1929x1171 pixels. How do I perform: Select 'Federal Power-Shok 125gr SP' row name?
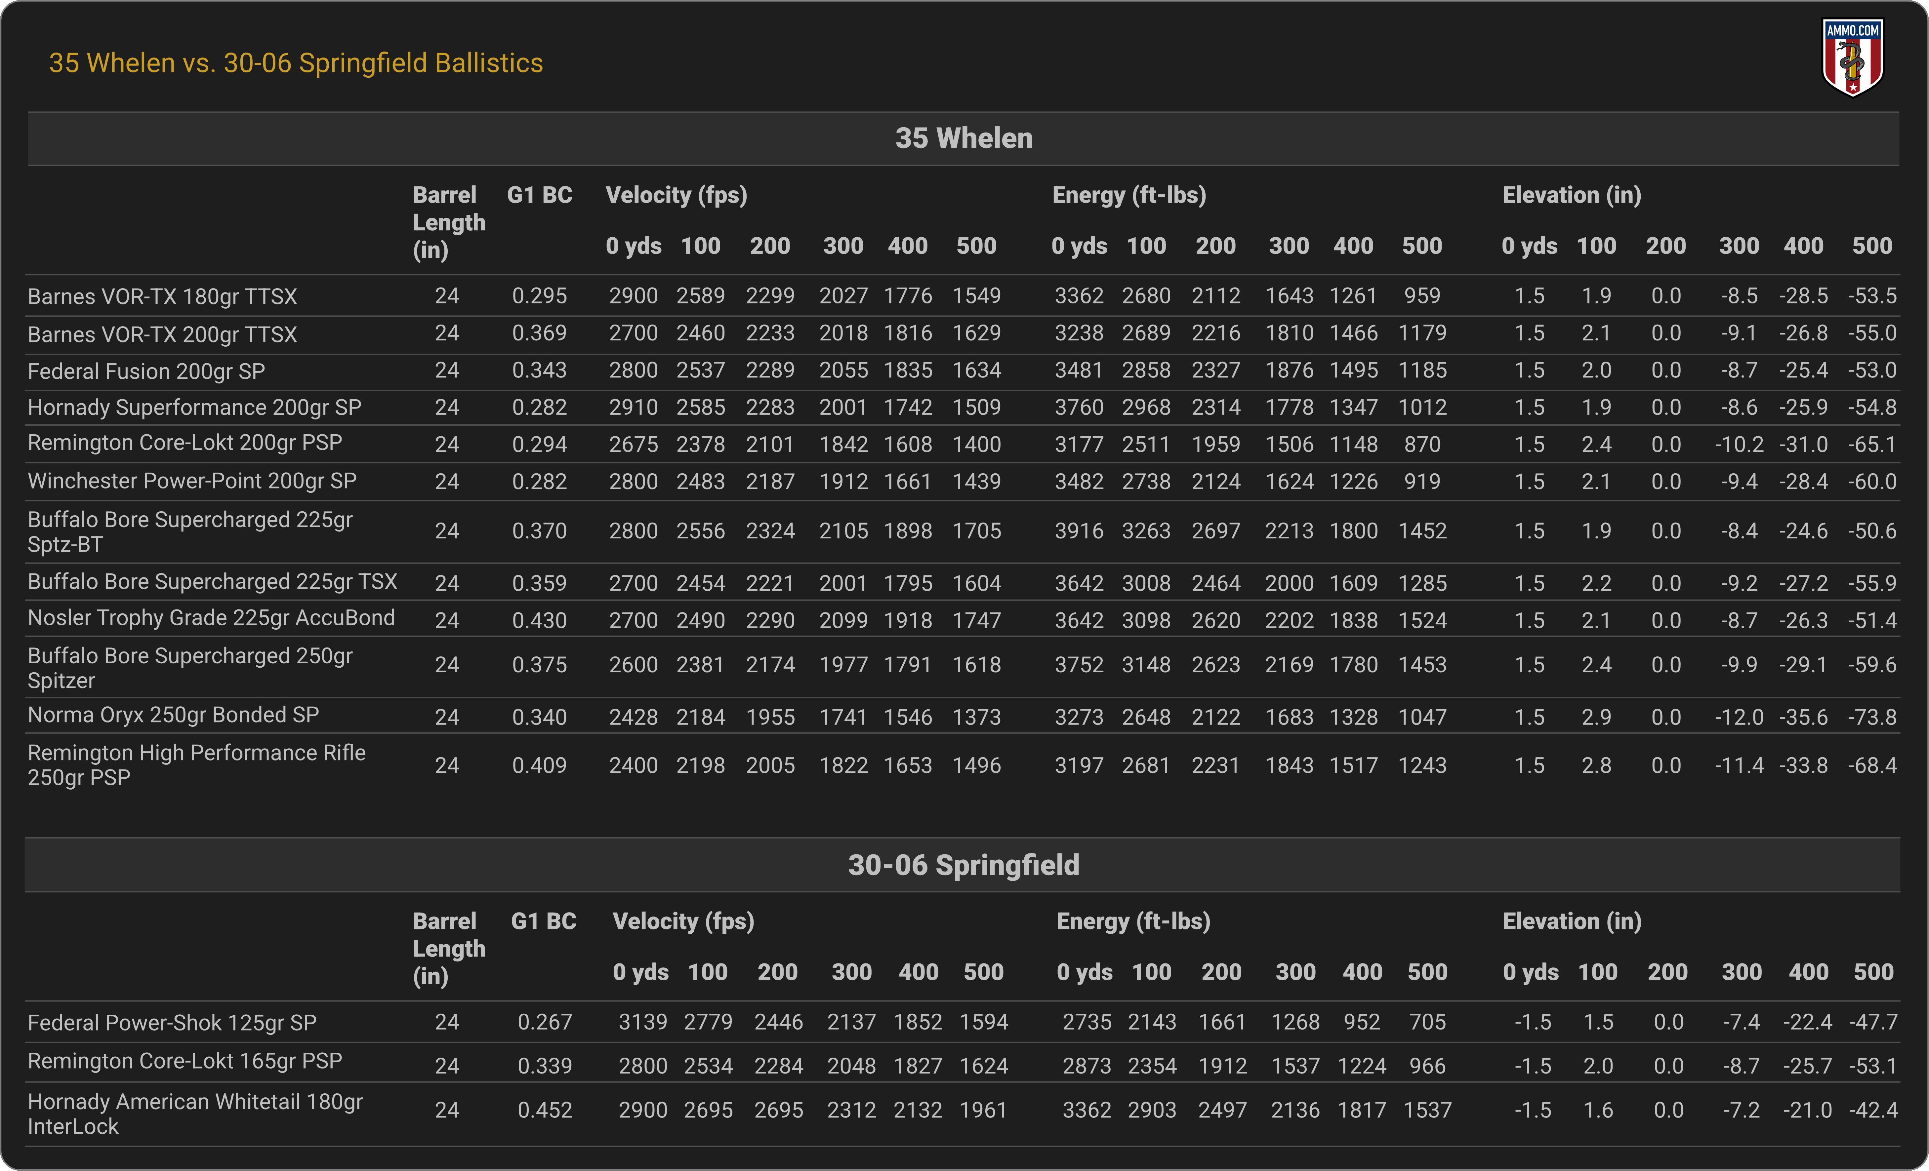pyautogui.click(x=172, y=1023)
